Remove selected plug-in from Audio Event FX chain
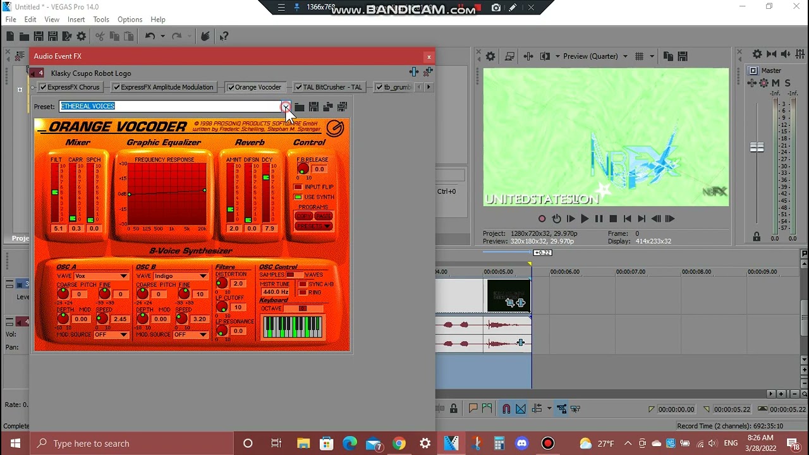This screenshot has width=809, height=455. pyautogui.click(x=428, y=73)
